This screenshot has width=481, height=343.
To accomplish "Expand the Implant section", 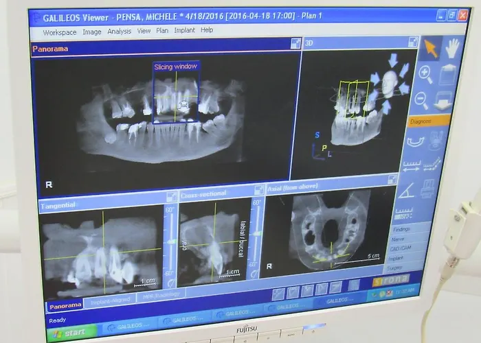I will point(398,259).
